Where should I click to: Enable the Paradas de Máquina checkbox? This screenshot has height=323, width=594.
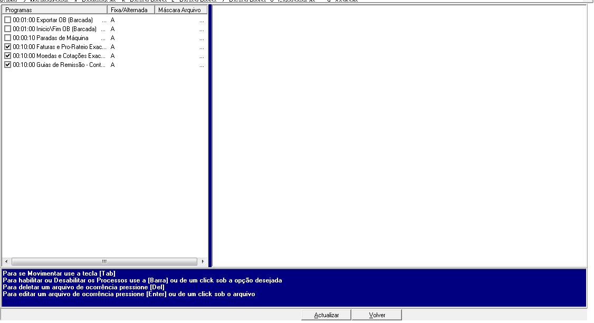tap(7, 38)
